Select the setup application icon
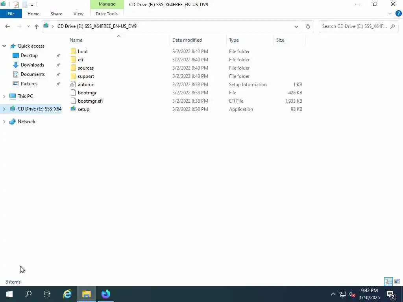This screenshot has width=403, height=302. 73,109
